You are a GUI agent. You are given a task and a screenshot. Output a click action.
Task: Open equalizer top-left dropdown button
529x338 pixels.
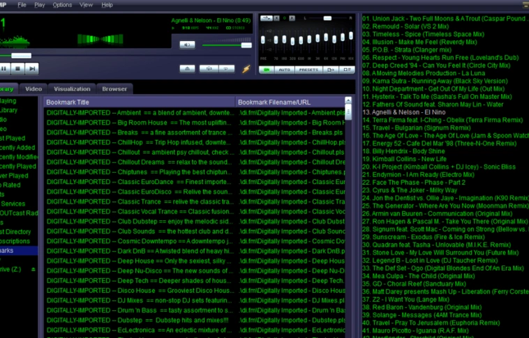(x=267, y=18)
